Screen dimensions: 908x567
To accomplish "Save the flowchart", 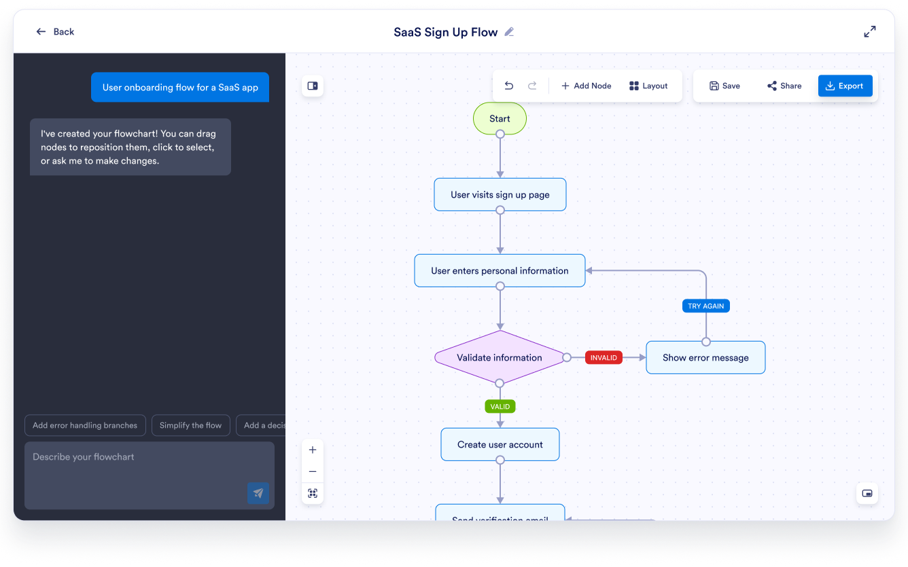I will (724, 86).
